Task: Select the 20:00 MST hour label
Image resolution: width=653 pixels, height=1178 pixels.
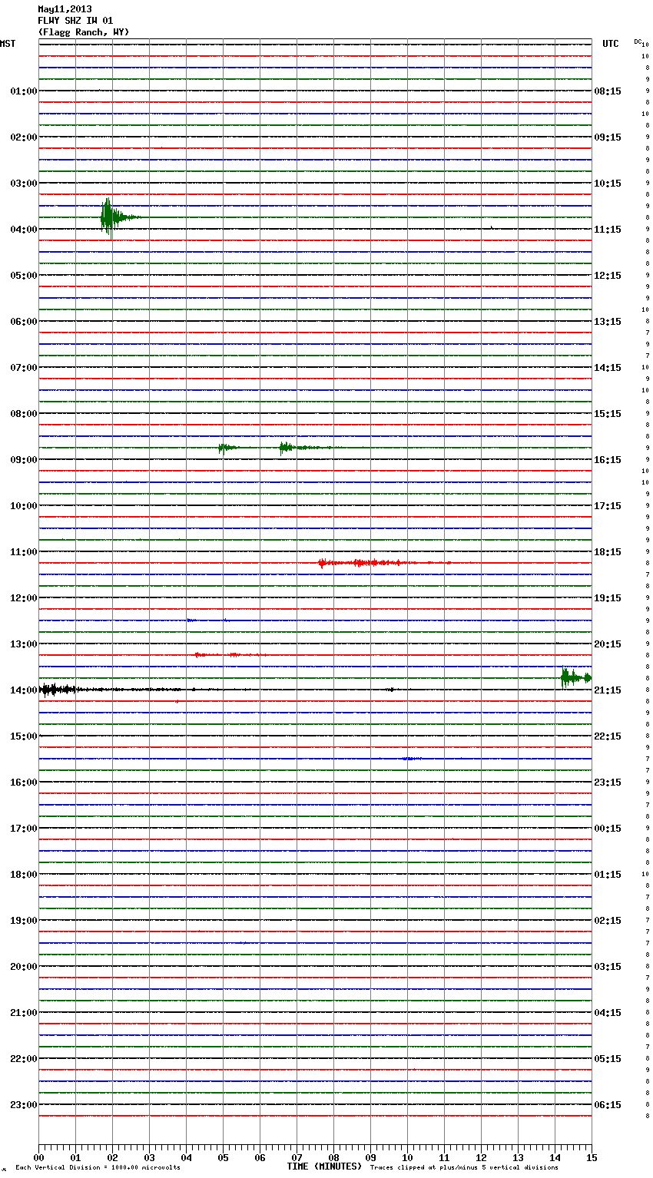Action: point(24,967)
